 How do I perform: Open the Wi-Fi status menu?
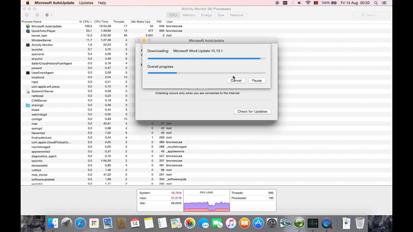pos(308,3)
